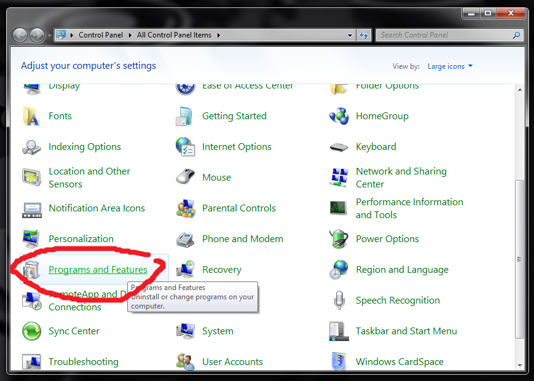Click the Performance Information and Tools icon
The width and height of the screenshot is (534, 381).
coord(339,208)
